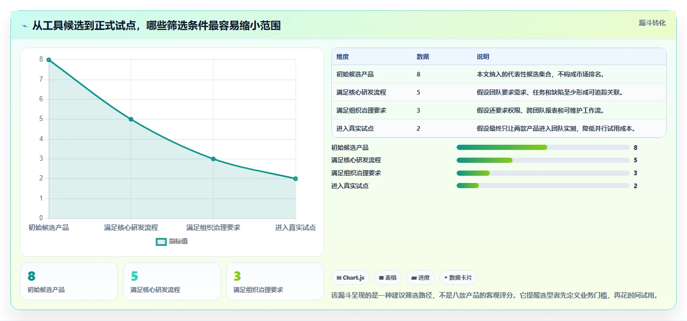This screenshot has width=687, height=321.
Task: Click table cell 满足核心研发流程
Action: (361, 93)
